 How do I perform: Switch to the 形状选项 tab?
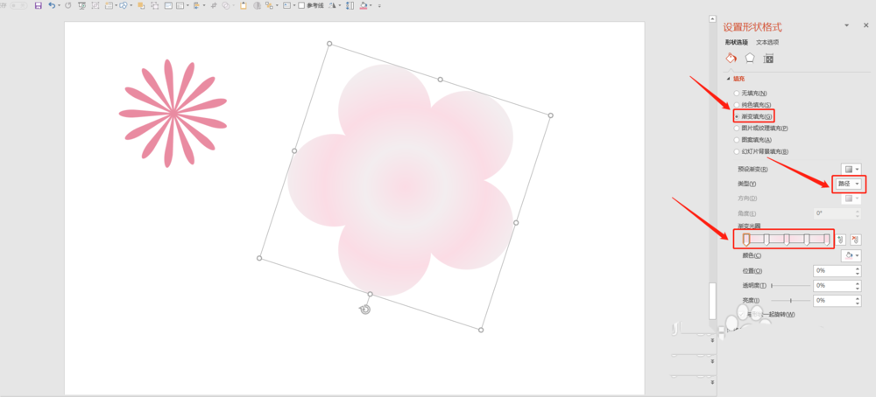(x=737, y=42)
